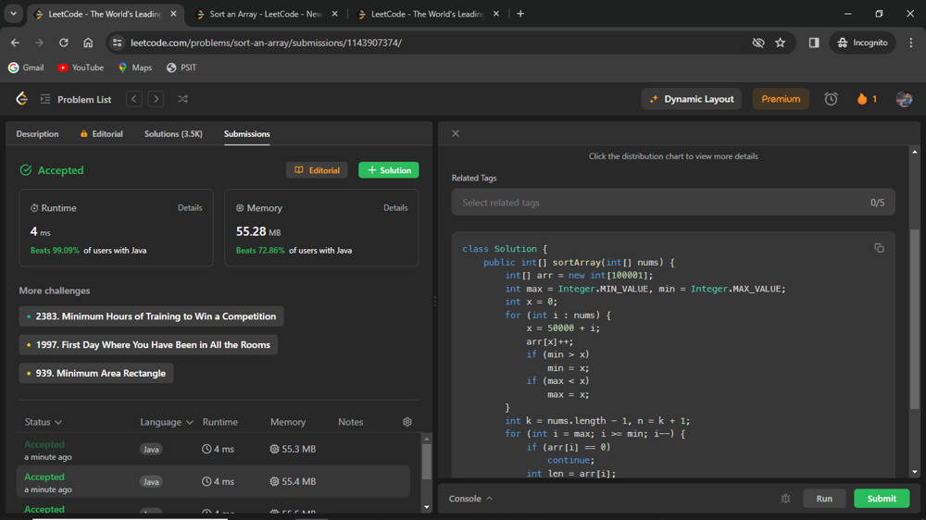Image resolution: width=926 pixels, height=520 pixels.
Task: Expand the Language filter dropdown
Action: 167,422
